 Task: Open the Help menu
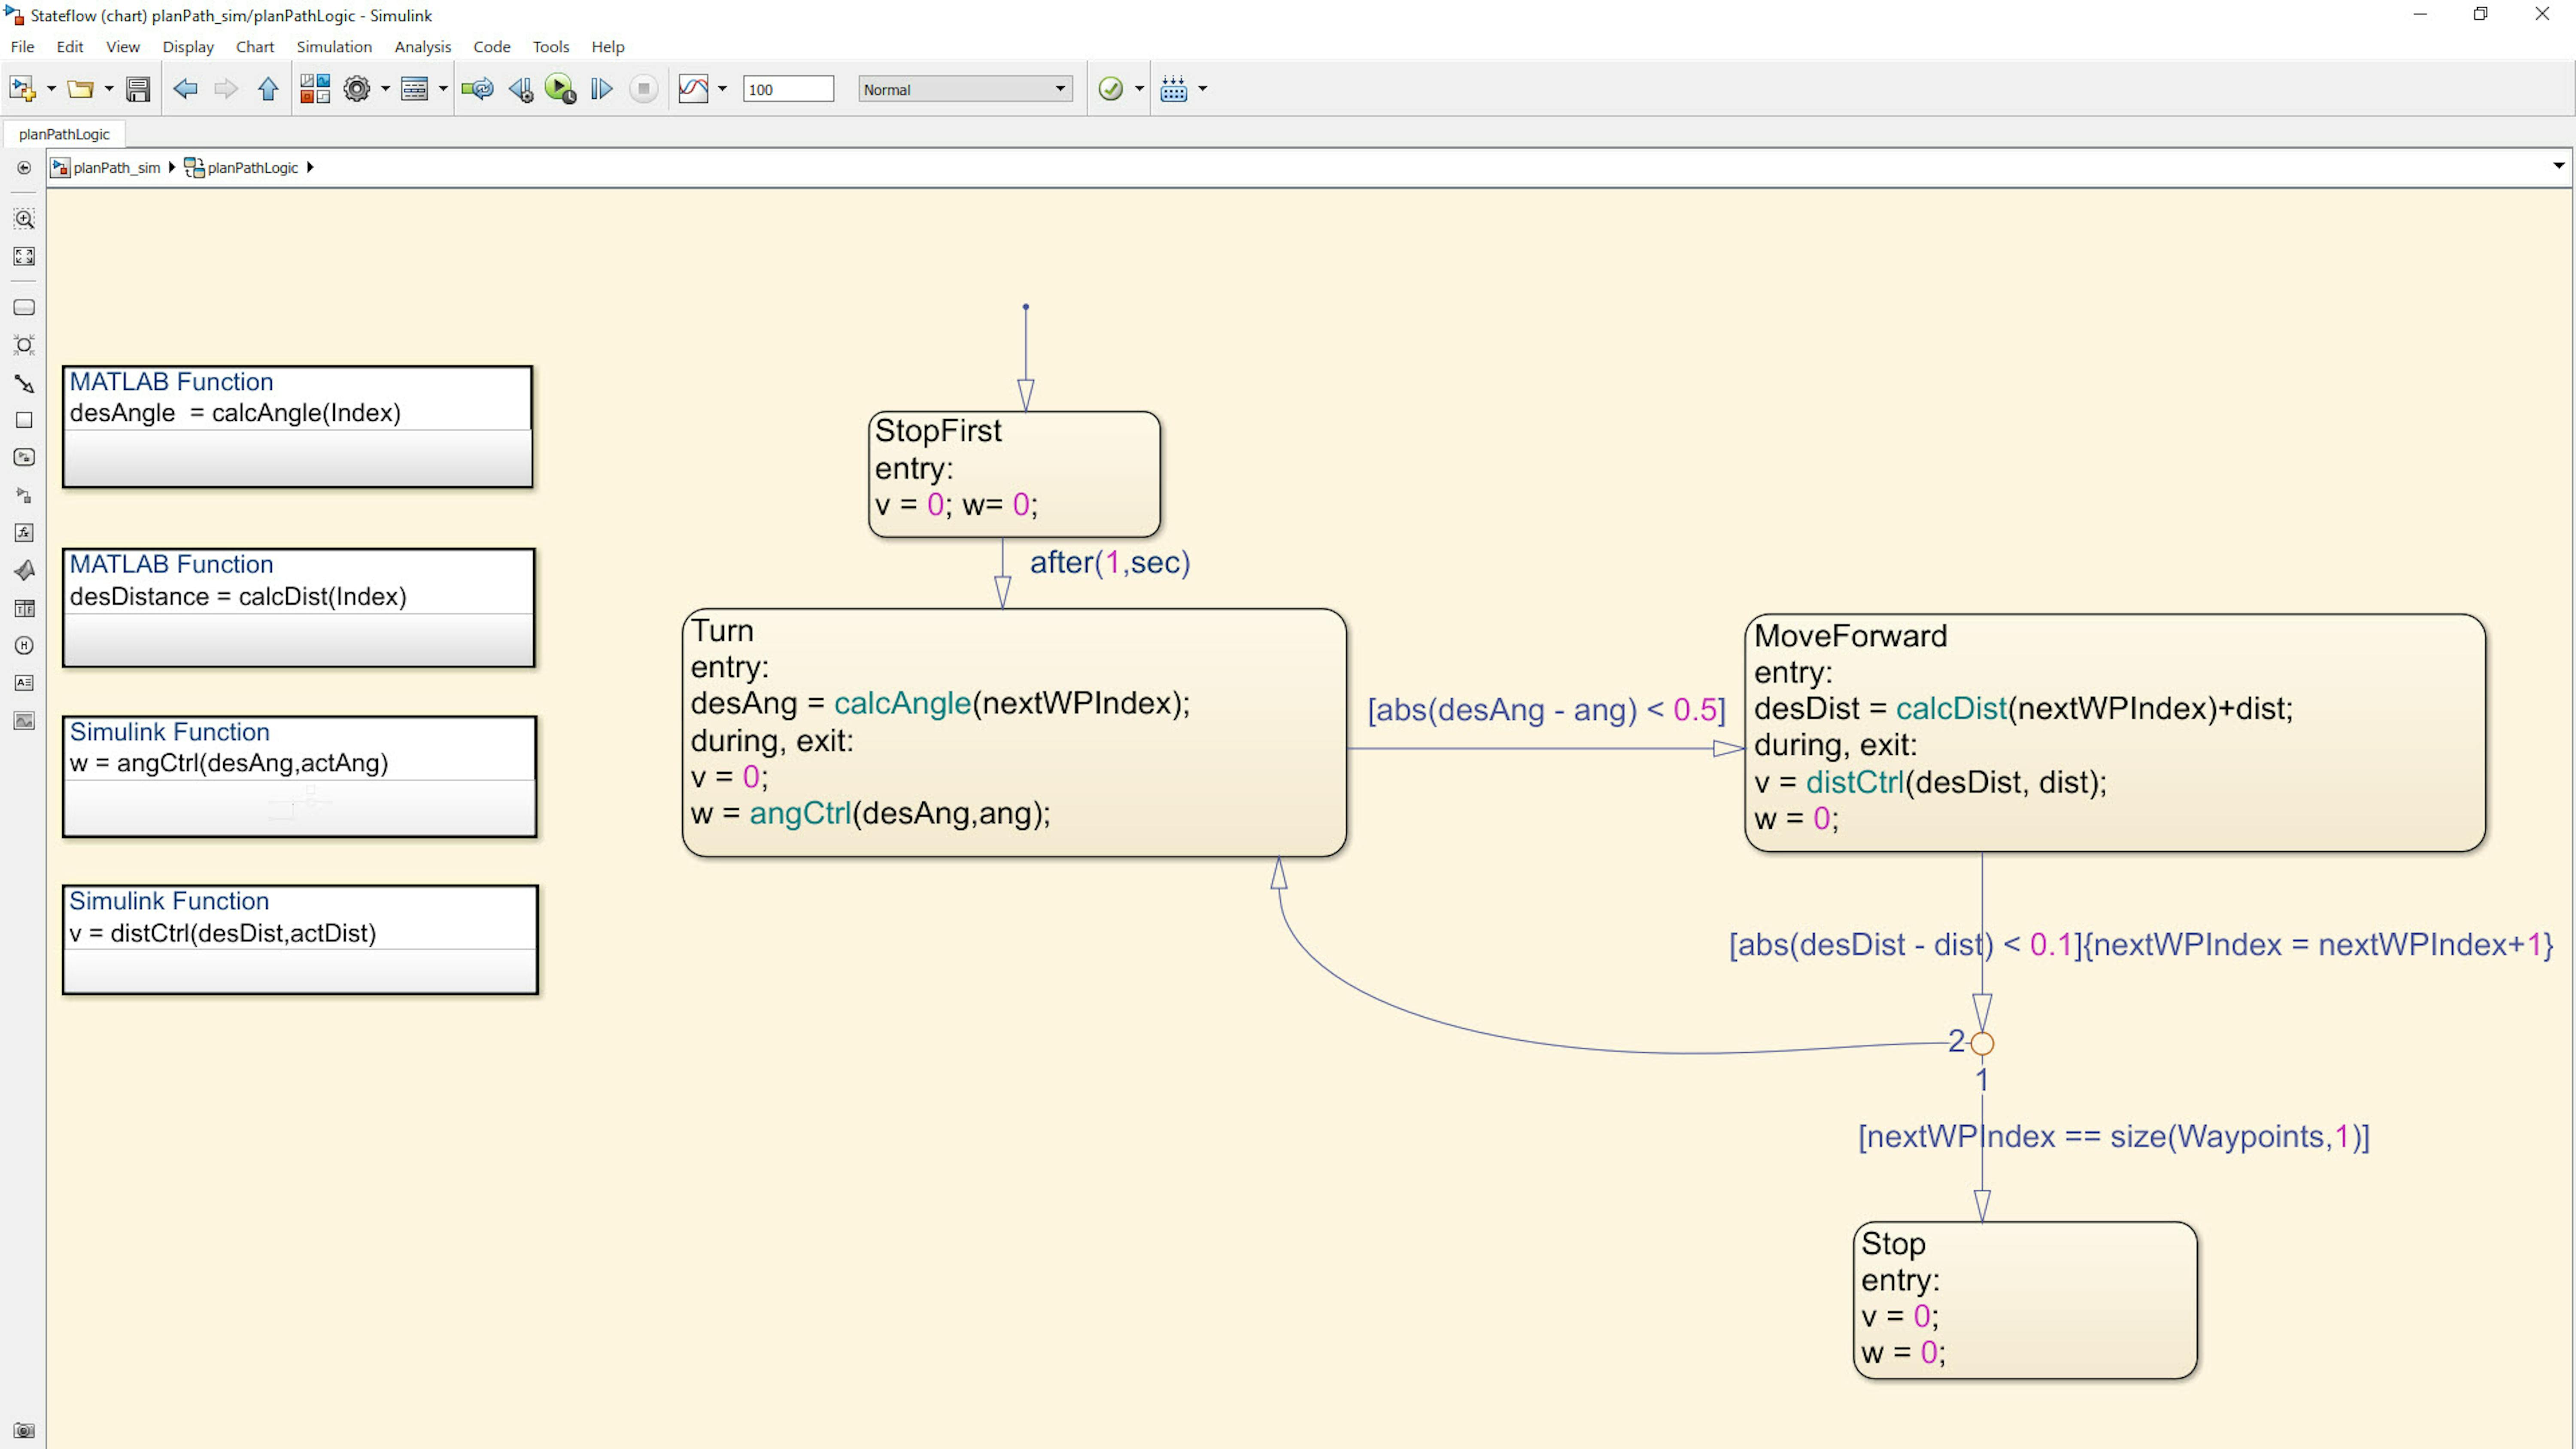click(x=608, y=46)
